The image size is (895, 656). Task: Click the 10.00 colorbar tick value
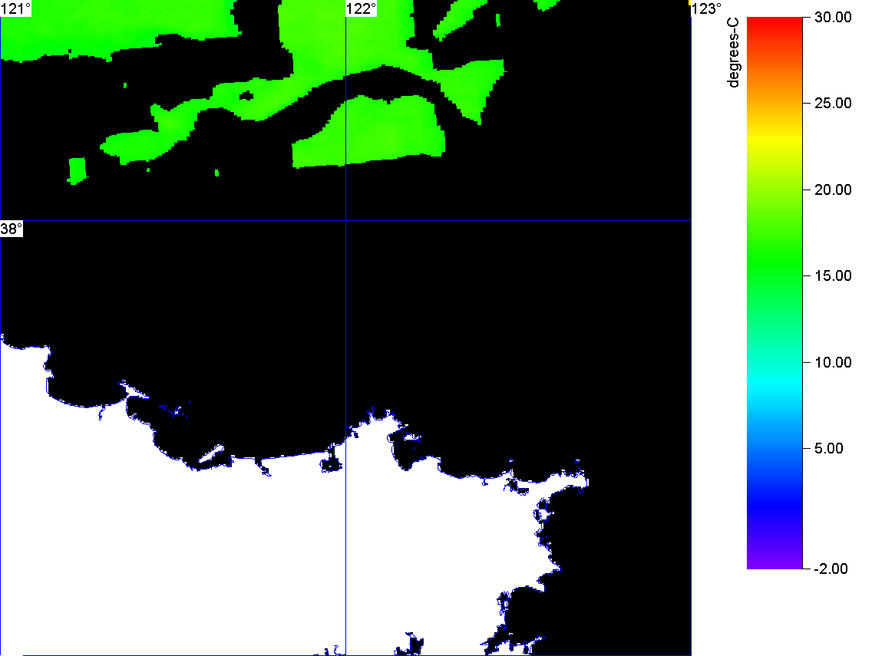(833, 362)
